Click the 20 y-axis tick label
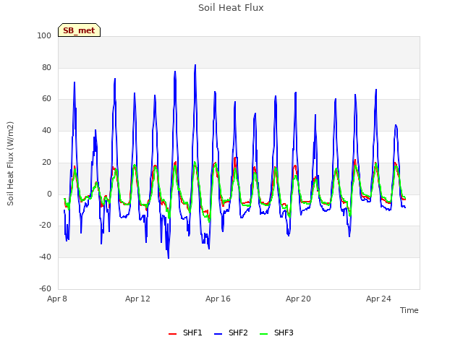The image size is (463, 347). (x=46, y=162)
